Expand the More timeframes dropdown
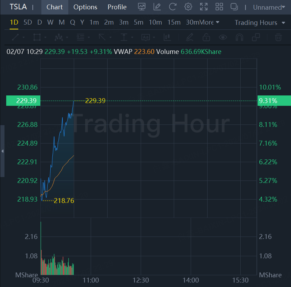Screen dimensions: 291x287 click(209, 22)
